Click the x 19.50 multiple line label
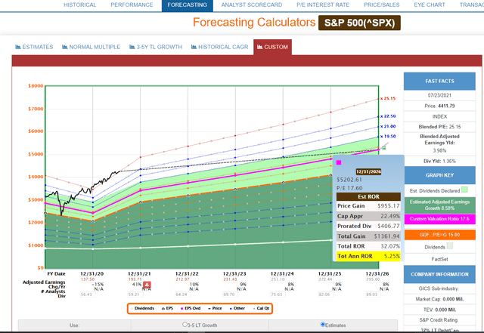Image resolution: width=484 pixels, height=333 pixels. tap(388, 136)
